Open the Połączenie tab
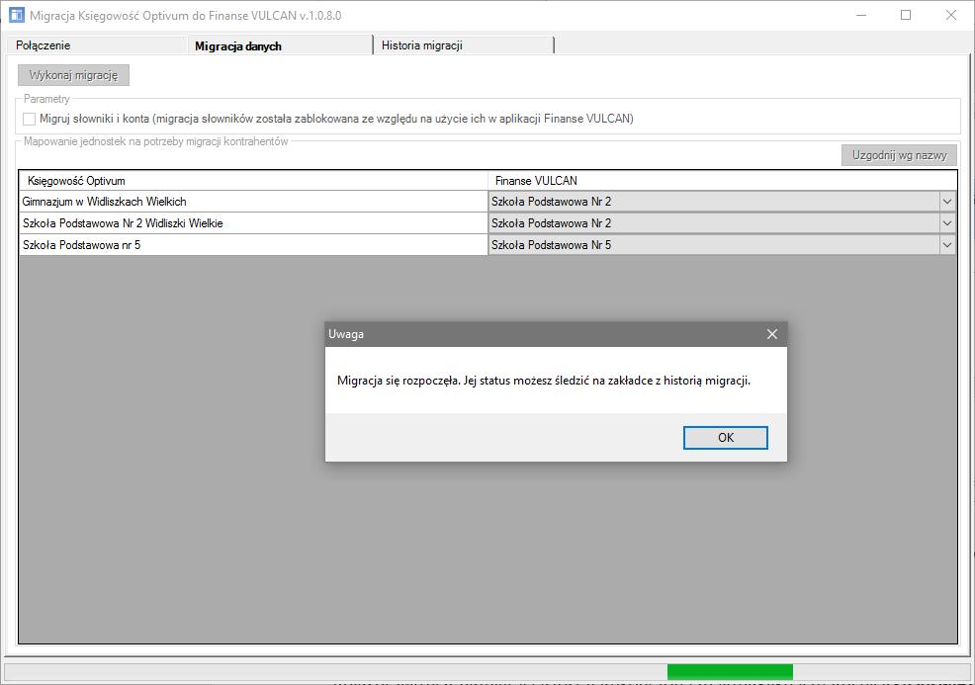This screenshot has width=975, height=685. [x=96, y=45]
